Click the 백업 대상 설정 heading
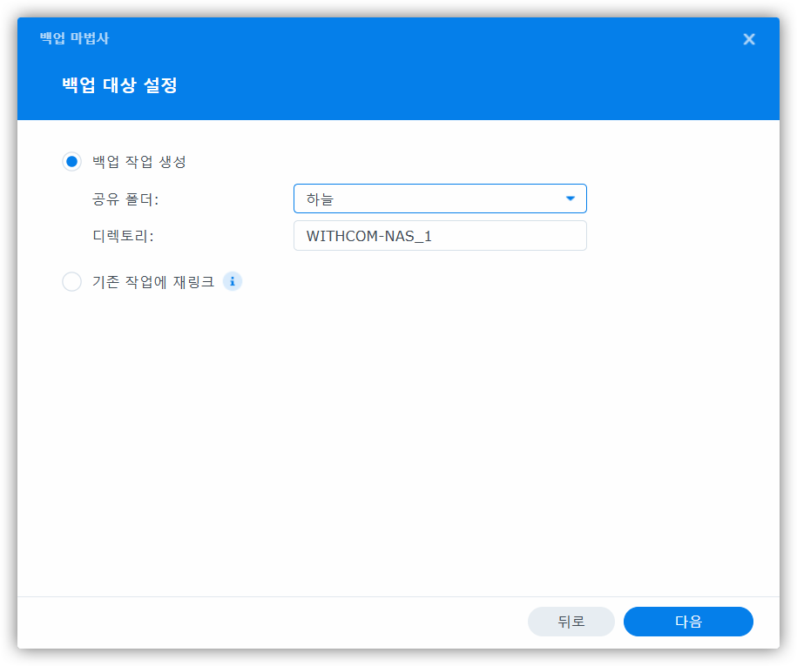The image size is (797, 666). pos(119,85)
